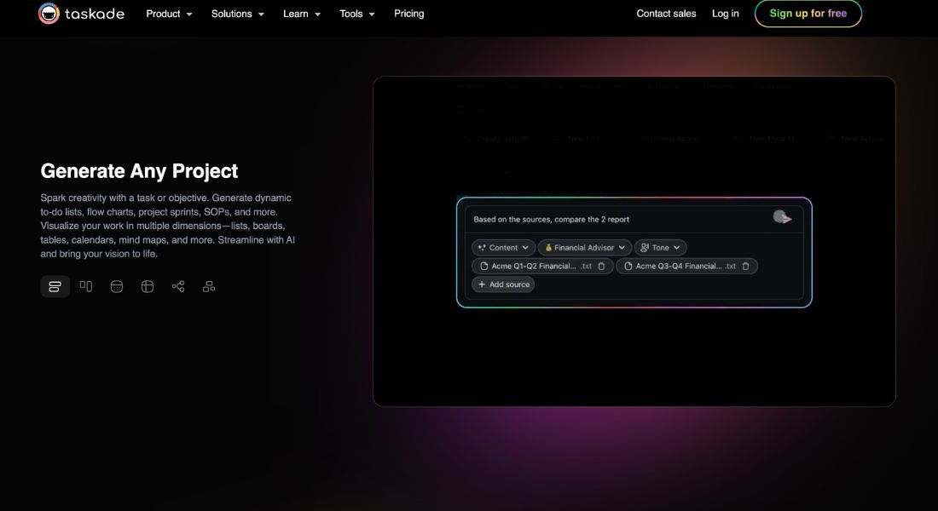Choose the table view icon
Viewport: 938px width, 511px height.
point(148,287)
